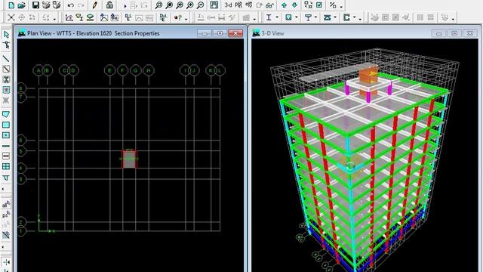Viewport: 483px width, 272px height.
Task: Choose create lines in region tool
Action: click(6, 69)
